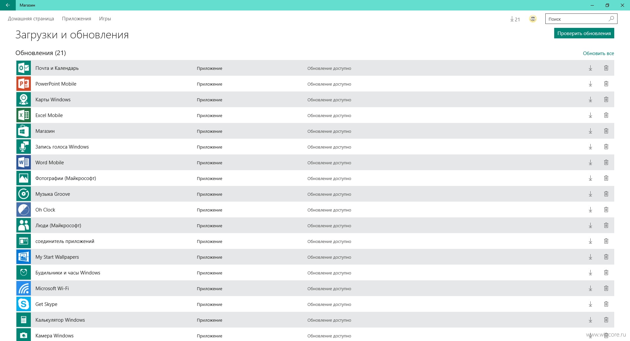The image size is (630, 341).
Task: Open the соединитель приложений entry
Action: (315, 241)
